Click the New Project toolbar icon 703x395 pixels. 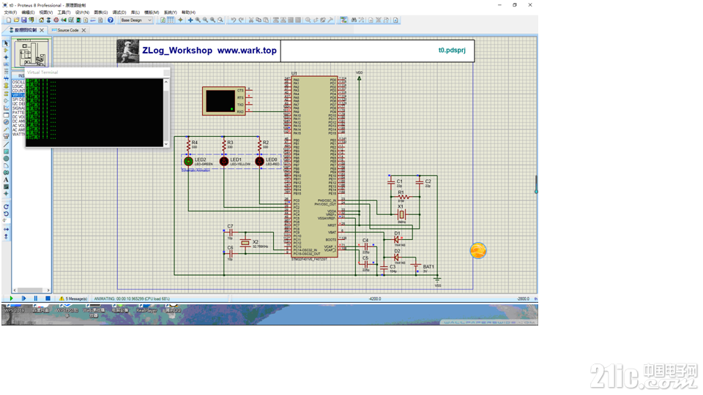pos(9,20)
